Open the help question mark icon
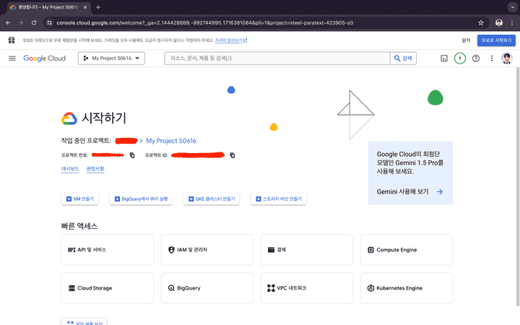 476,58
